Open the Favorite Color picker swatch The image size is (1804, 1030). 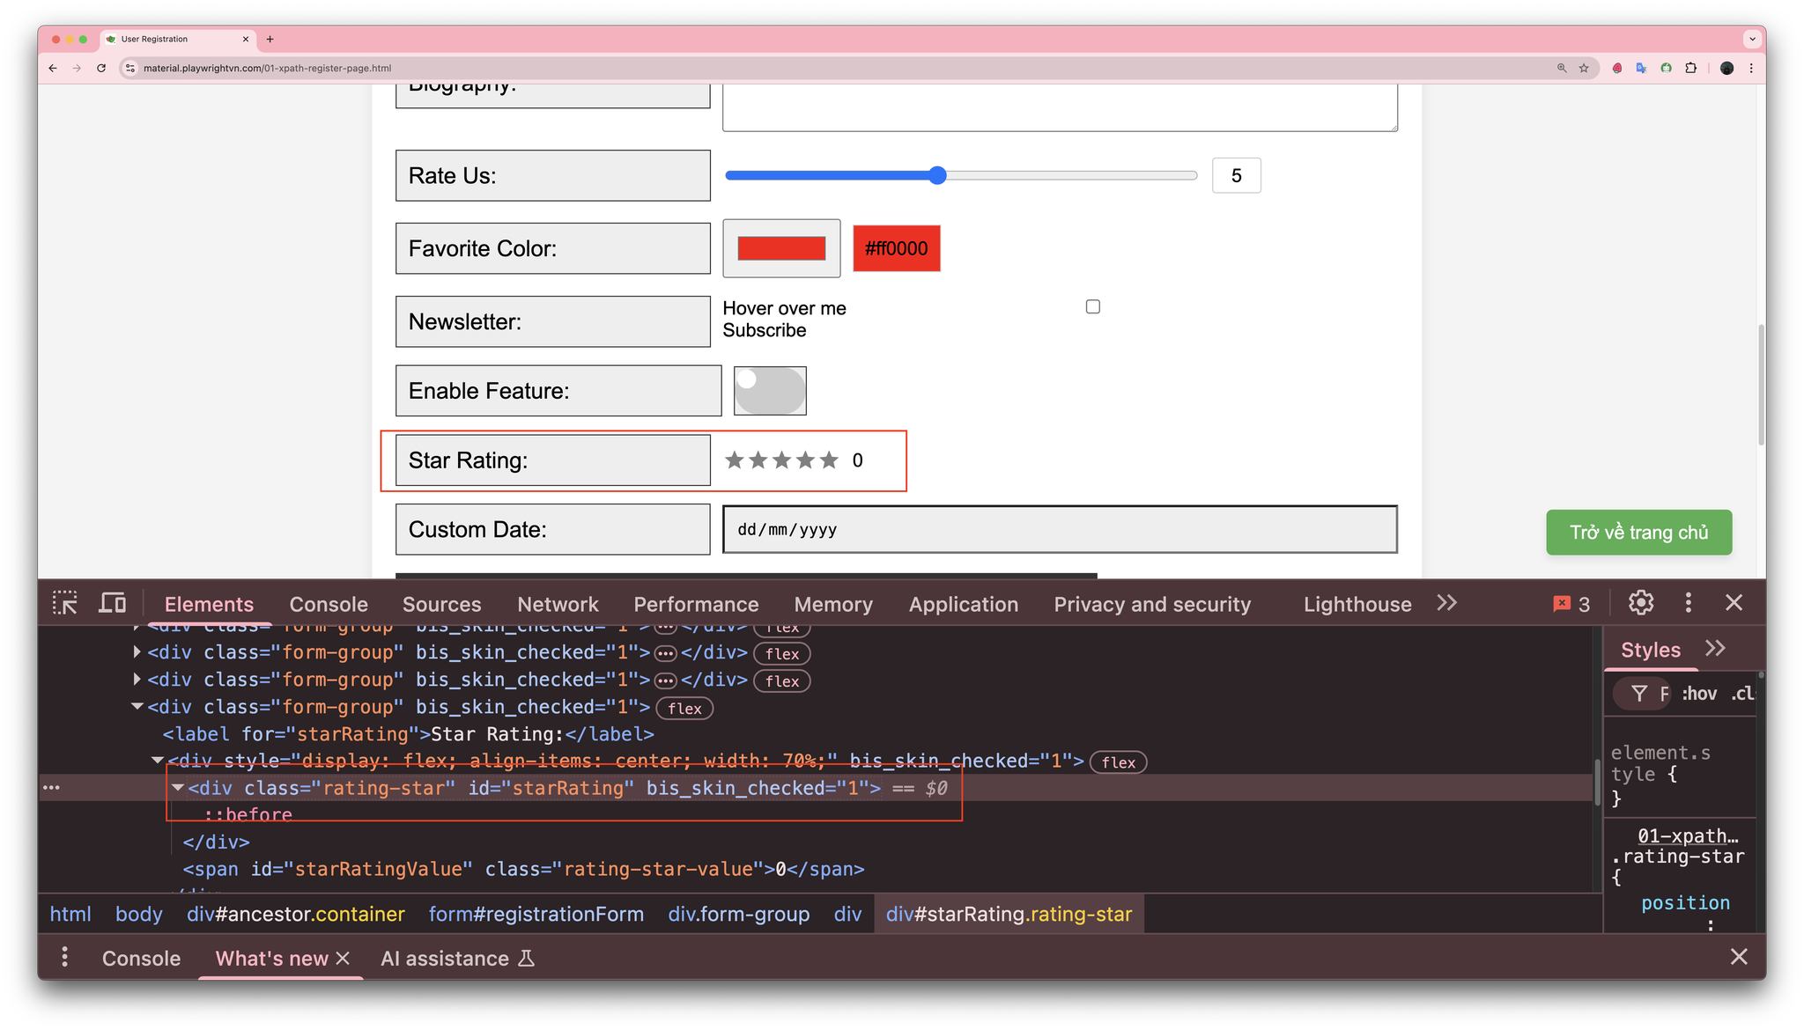[x=781, y=248]
